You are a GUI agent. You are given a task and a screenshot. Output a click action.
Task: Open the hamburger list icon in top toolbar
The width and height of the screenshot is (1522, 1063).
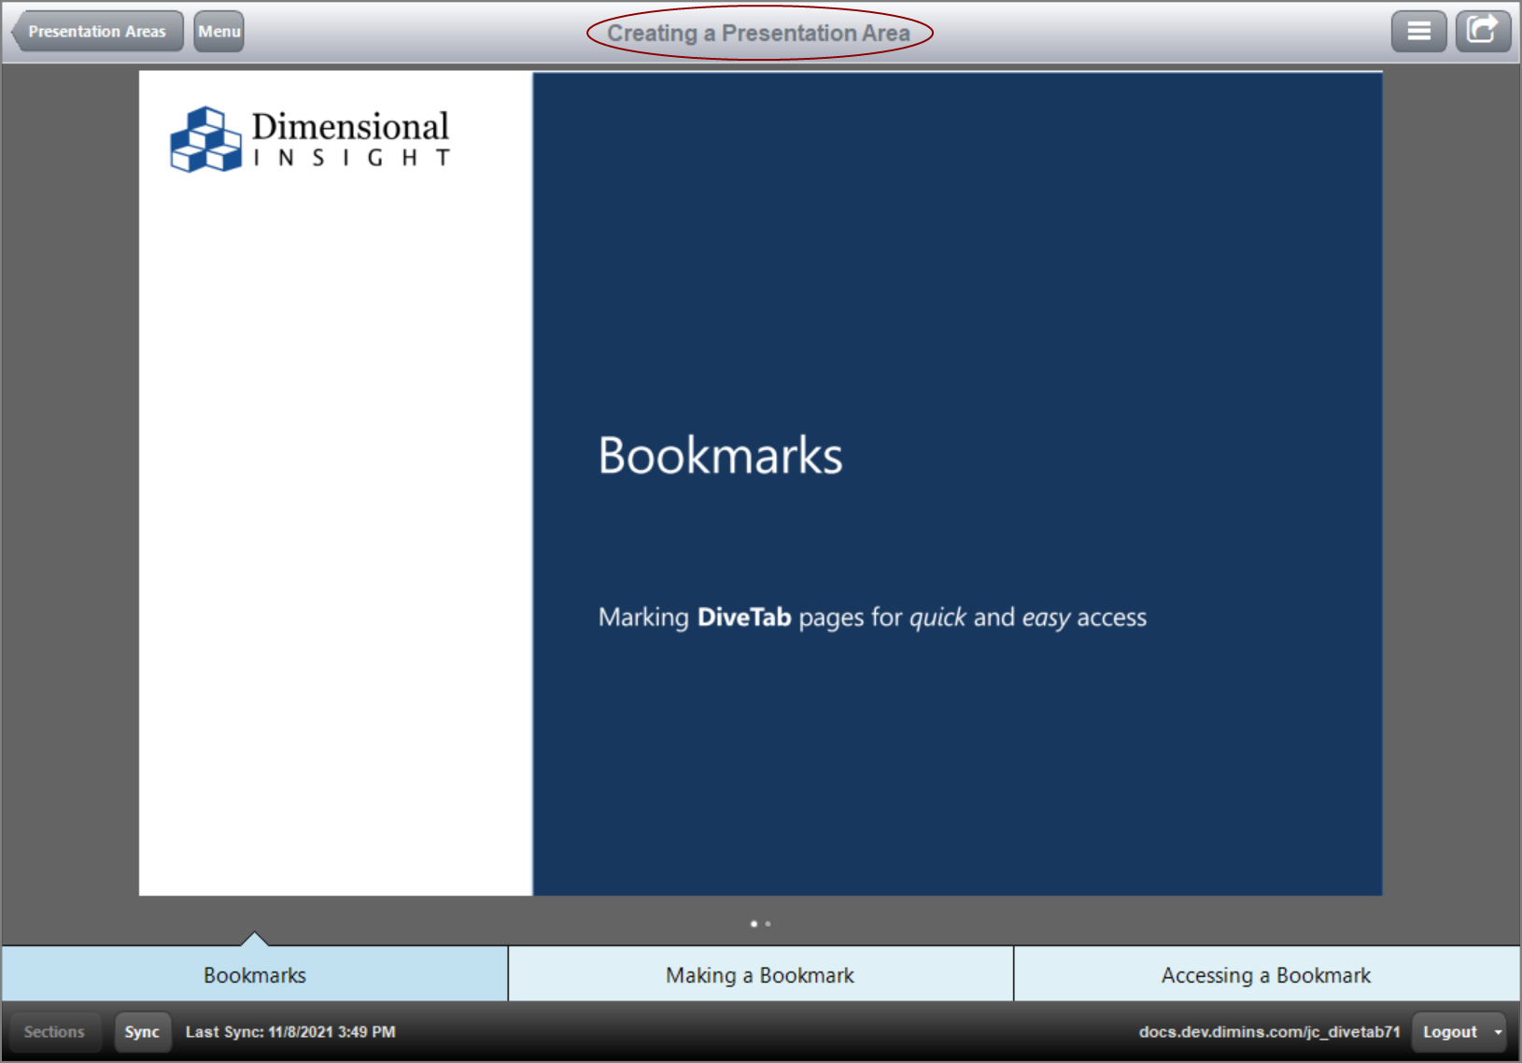pos(1418,30)
